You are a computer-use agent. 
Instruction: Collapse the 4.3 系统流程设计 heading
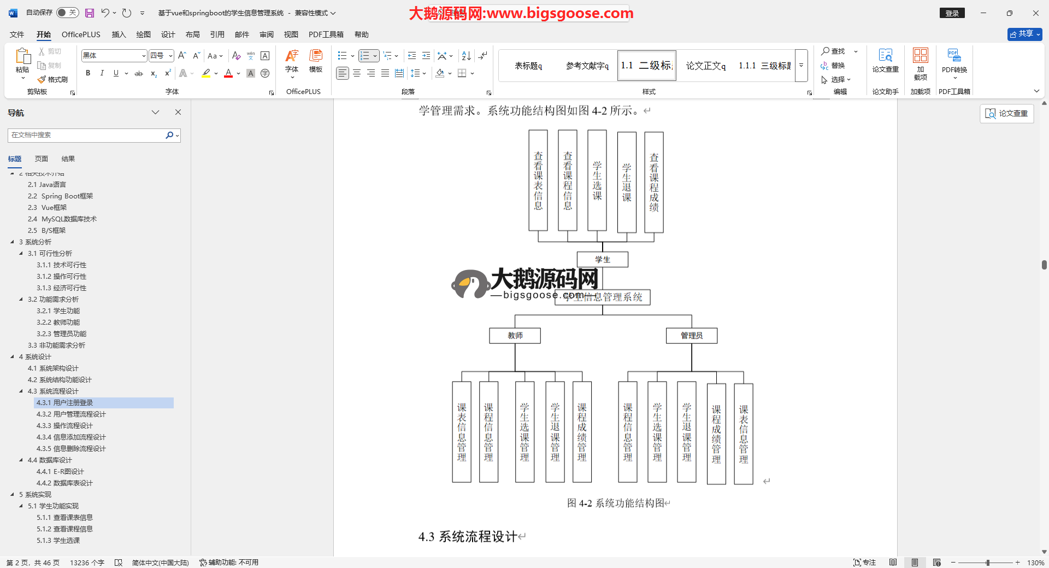[x=21, y=391]
